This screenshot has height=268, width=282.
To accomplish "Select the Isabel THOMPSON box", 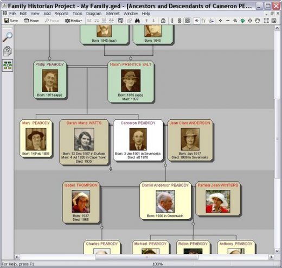I will click(x=81, y=202).
